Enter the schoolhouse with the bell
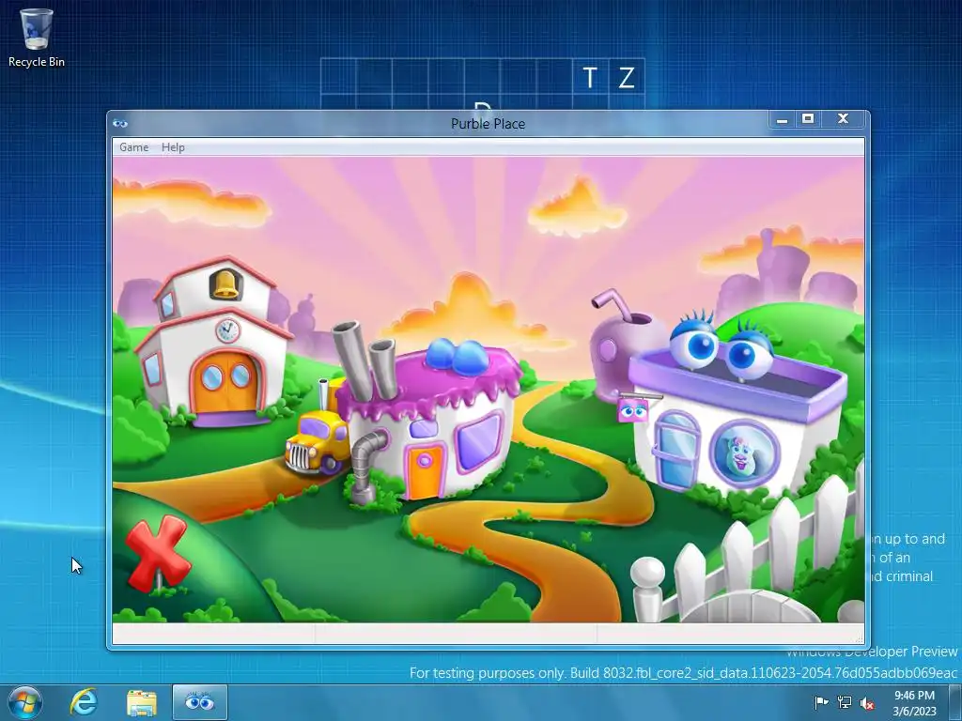Screen dimensions: 962x721 (213, 342)
